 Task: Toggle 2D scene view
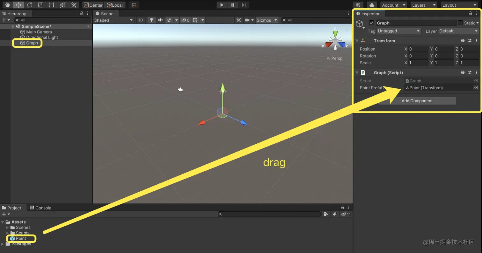(140, 20)
